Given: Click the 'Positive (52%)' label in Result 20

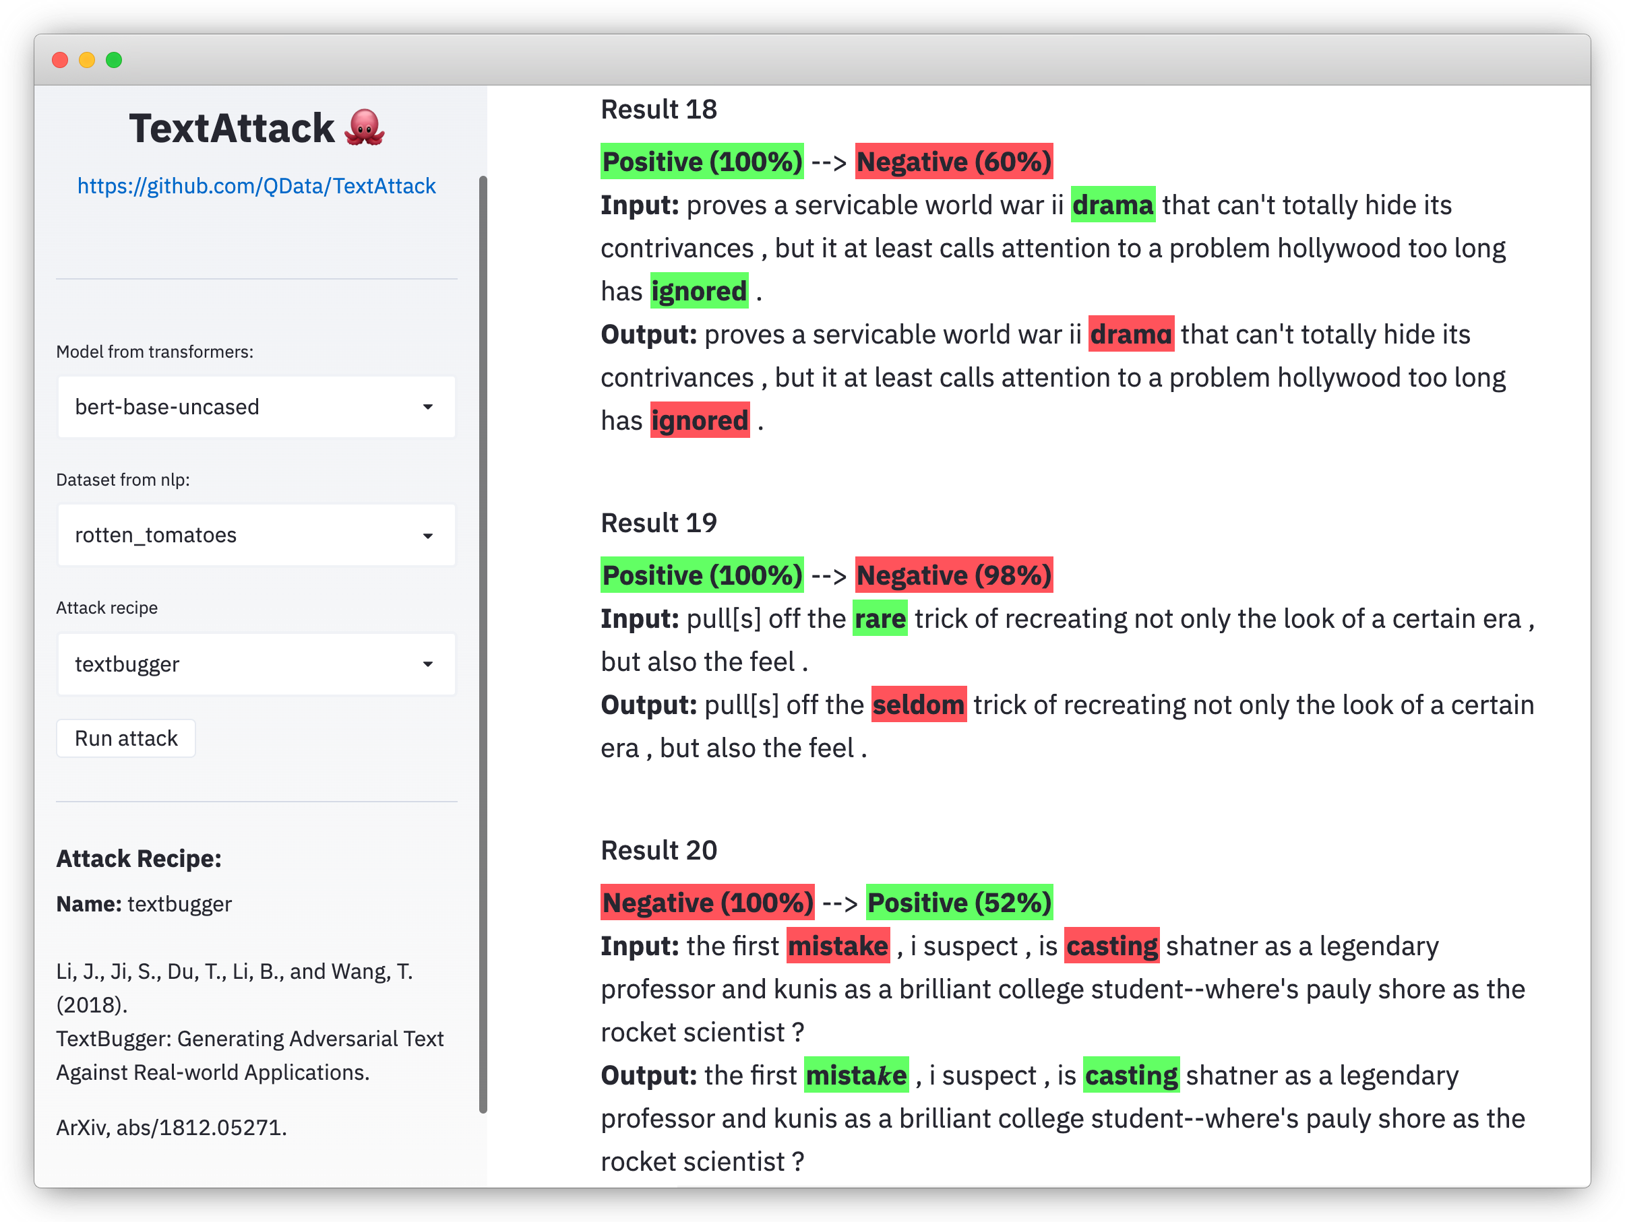Looking at the screenshot, I should [959, 903].
